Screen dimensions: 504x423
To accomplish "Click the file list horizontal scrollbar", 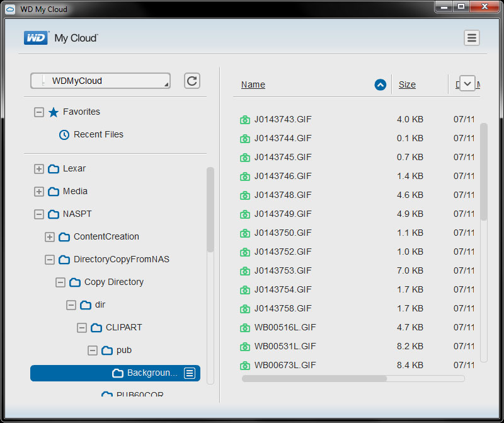I will coord(314,379).
